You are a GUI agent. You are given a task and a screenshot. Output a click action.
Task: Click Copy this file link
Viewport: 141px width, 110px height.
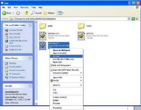15,37
